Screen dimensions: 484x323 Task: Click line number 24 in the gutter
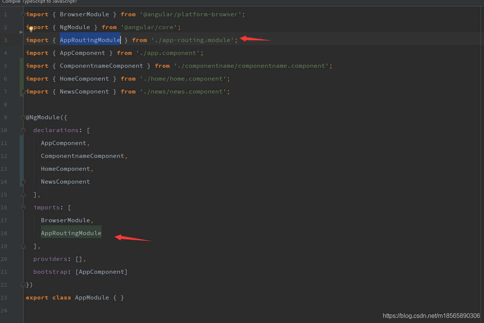point(4,311)
